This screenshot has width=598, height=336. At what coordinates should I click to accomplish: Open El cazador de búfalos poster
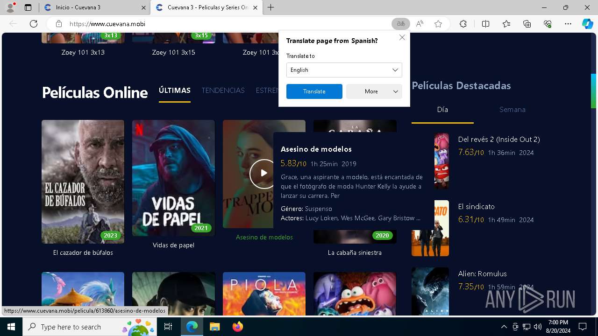[x=83, y=182]
